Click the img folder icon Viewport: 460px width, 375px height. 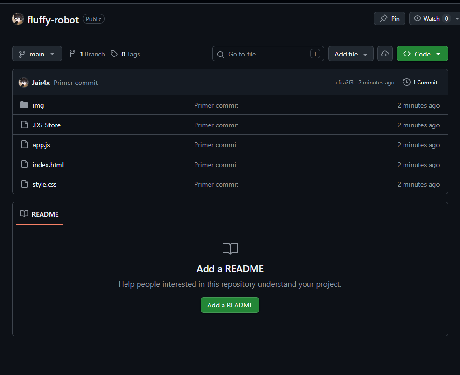24,105
